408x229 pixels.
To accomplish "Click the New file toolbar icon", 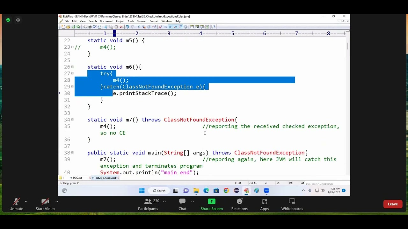I will pyautogui.click(x=63, y=27).
